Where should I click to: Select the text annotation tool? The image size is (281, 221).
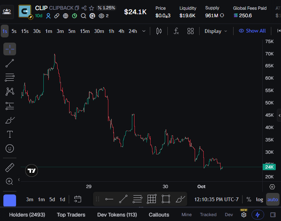point(10,134)
